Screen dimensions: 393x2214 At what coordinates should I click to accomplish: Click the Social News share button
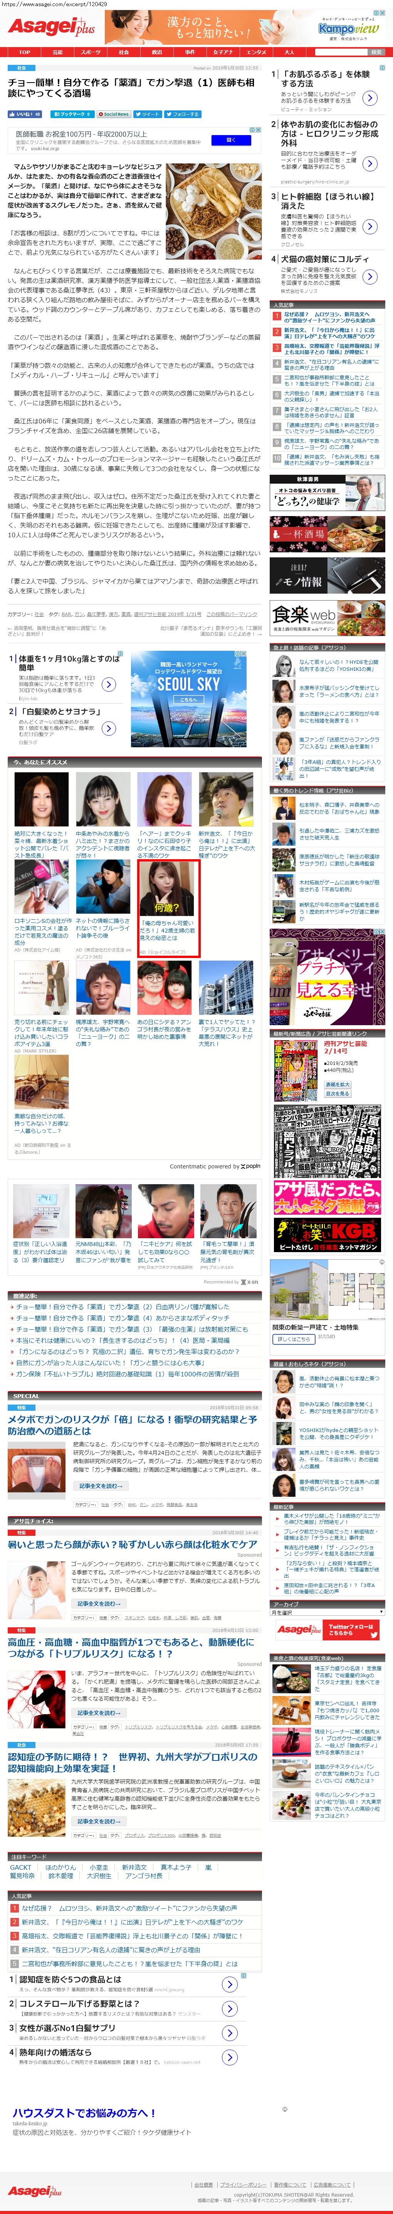[x=114, y=113]
